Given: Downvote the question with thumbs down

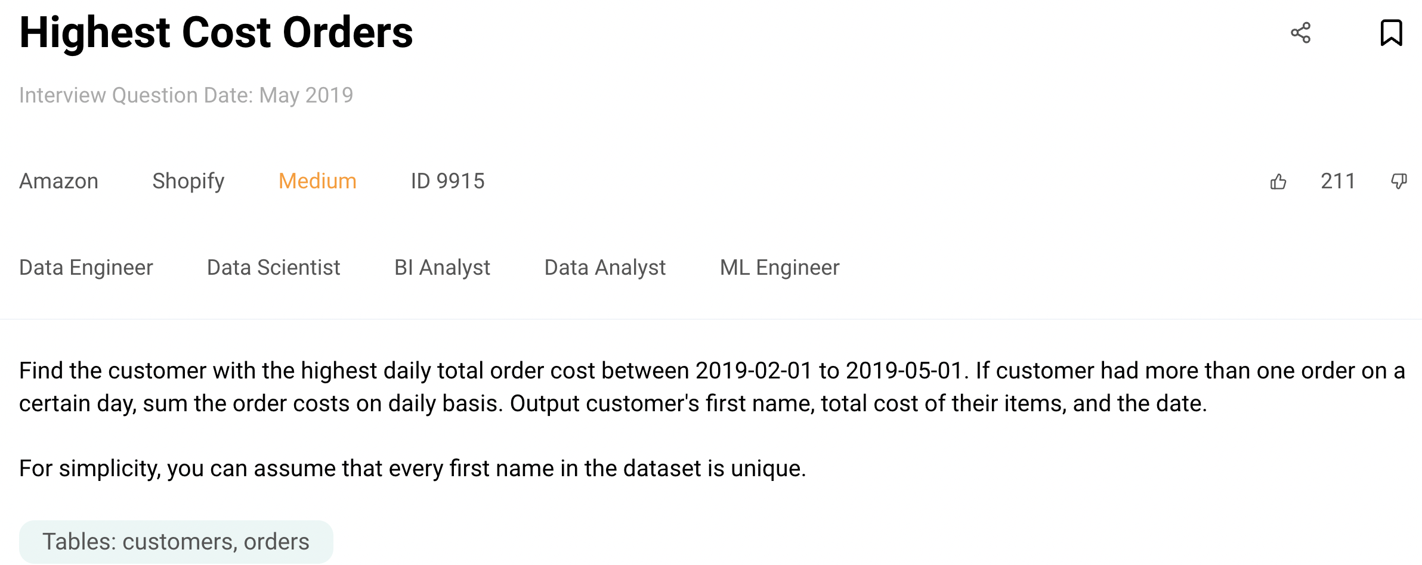Looking at the screenshot, I should pos(1399,181).
